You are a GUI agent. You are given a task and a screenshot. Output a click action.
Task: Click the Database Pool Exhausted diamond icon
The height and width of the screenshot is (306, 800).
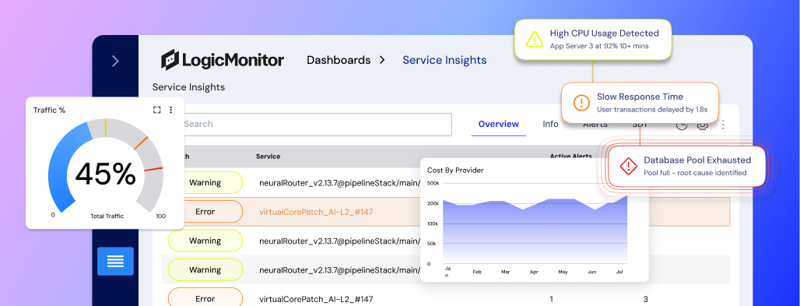[629, 166]
